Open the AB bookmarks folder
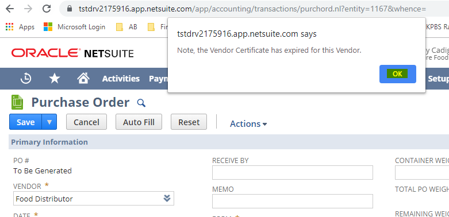 [x=126, y=27]
